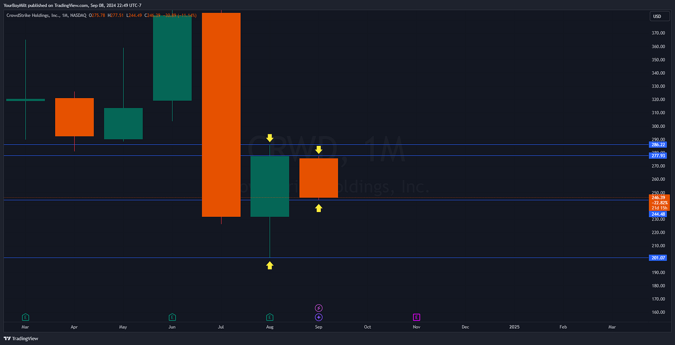Click the high value H277.51
675x345 pixels.
115,15
